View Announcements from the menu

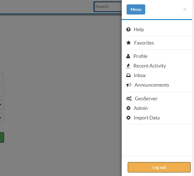click(x=152, y=85)
